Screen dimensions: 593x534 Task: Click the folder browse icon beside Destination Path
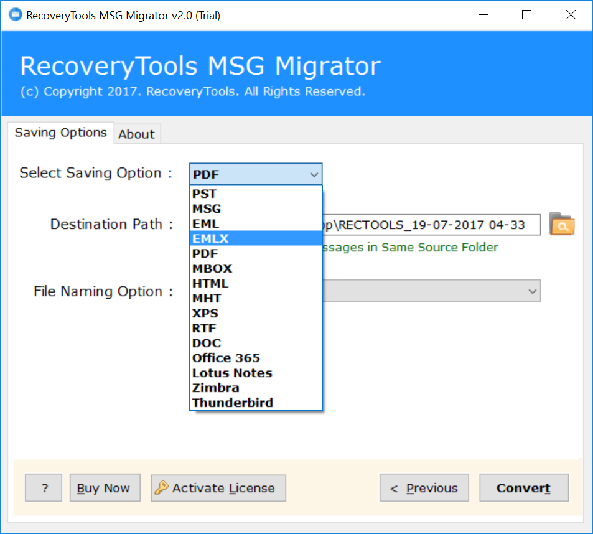pos(562,224)
